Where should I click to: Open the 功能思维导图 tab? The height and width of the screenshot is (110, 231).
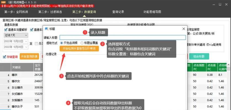(x=152, y=12)
